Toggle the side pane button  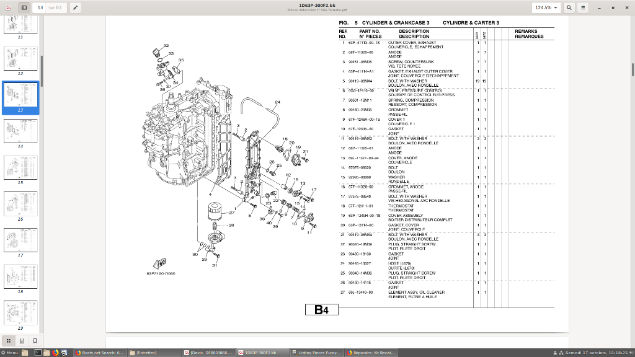[24, 7]
